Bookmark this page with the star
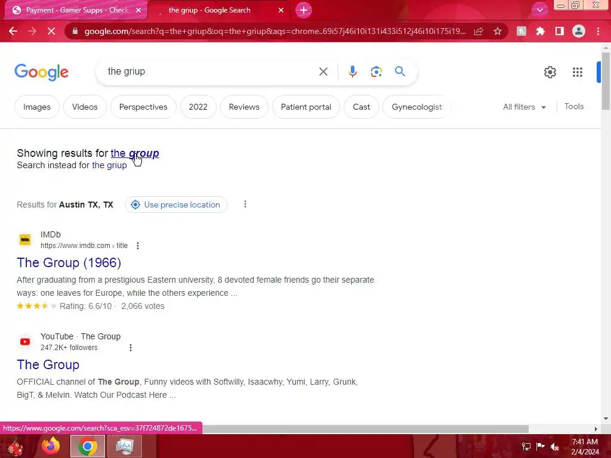The height and width of the screenshot is (458, 611). point(497,31)
